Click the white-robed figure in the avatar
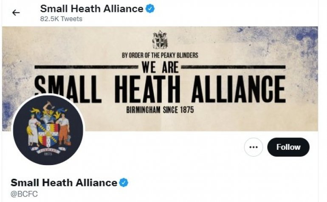 (x=33, y=130)
